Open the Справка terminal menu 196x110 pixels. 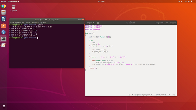43,23
